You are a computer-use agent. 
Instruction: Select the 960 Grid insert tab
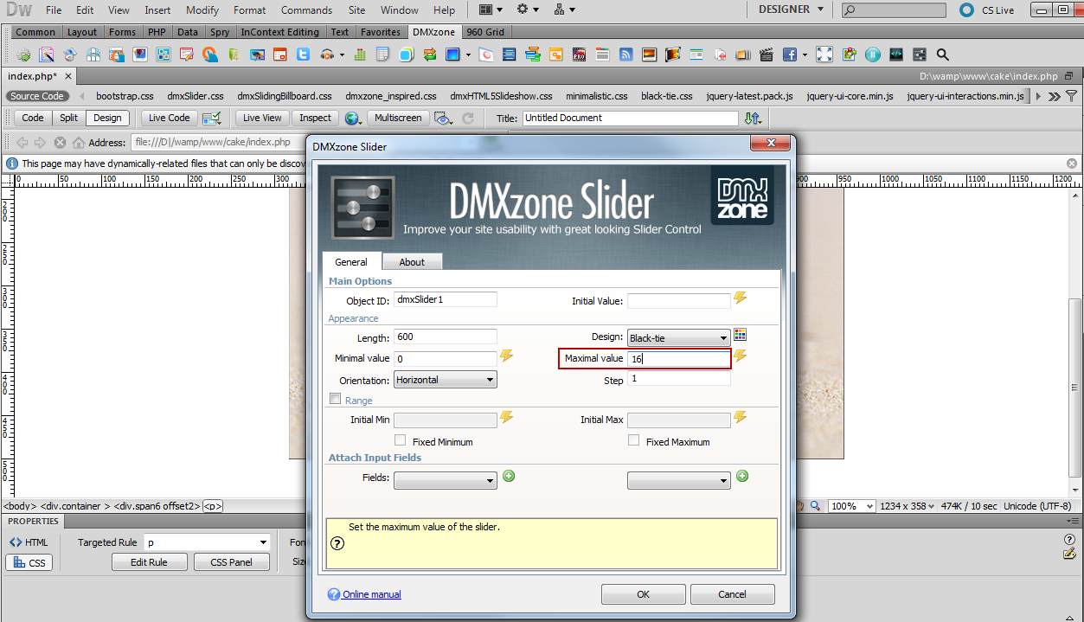[484, 32]
